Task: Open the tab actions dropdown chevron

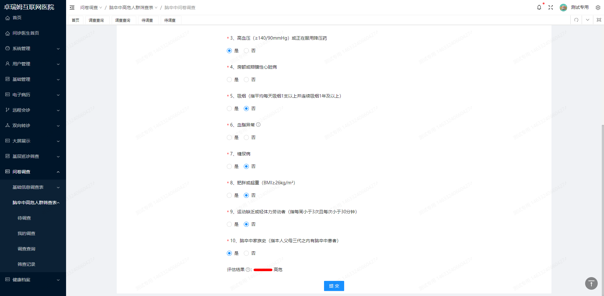Action: point(587,20)
